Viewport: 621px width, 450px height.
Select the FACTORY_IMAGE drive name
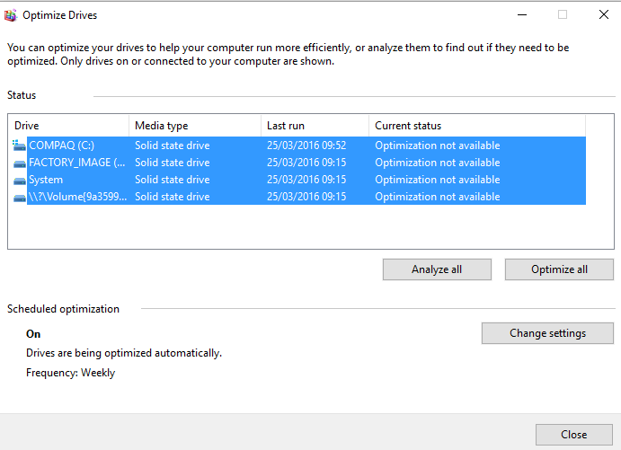[x=76, y=163]
